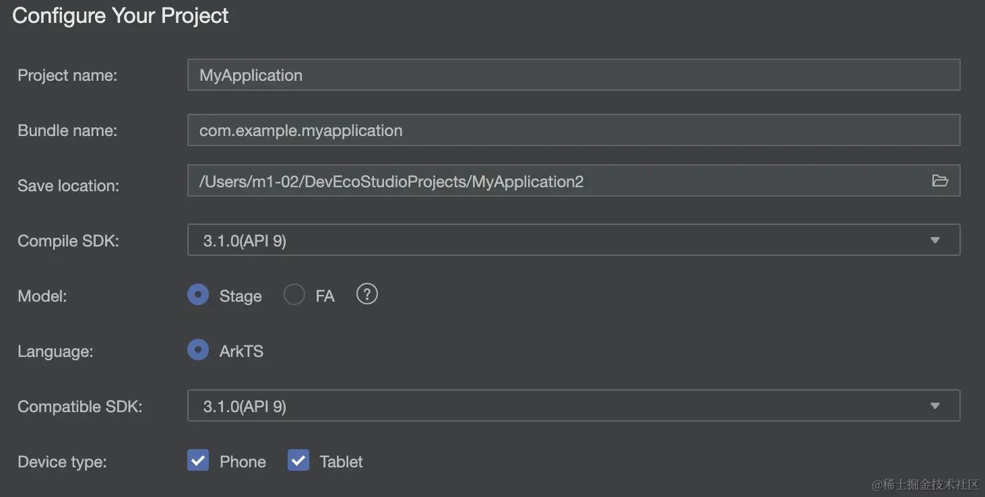This screenshot has height=497, width=985.
Task: Select the ArkTS language radio button
Action: (x=198, y=350)
